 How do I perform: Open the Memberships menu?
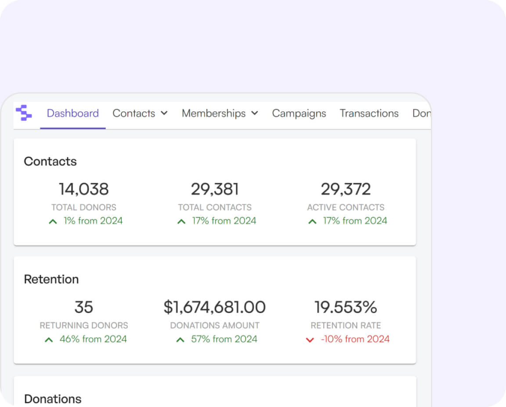(x=213, y=113)
